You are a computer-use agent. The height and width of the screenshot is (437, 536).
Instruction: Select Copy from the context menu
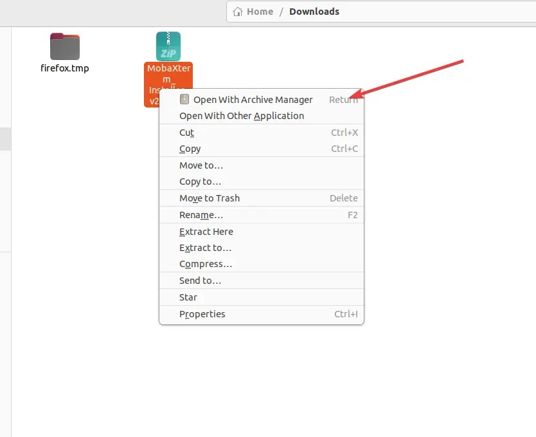coord(262,149)
